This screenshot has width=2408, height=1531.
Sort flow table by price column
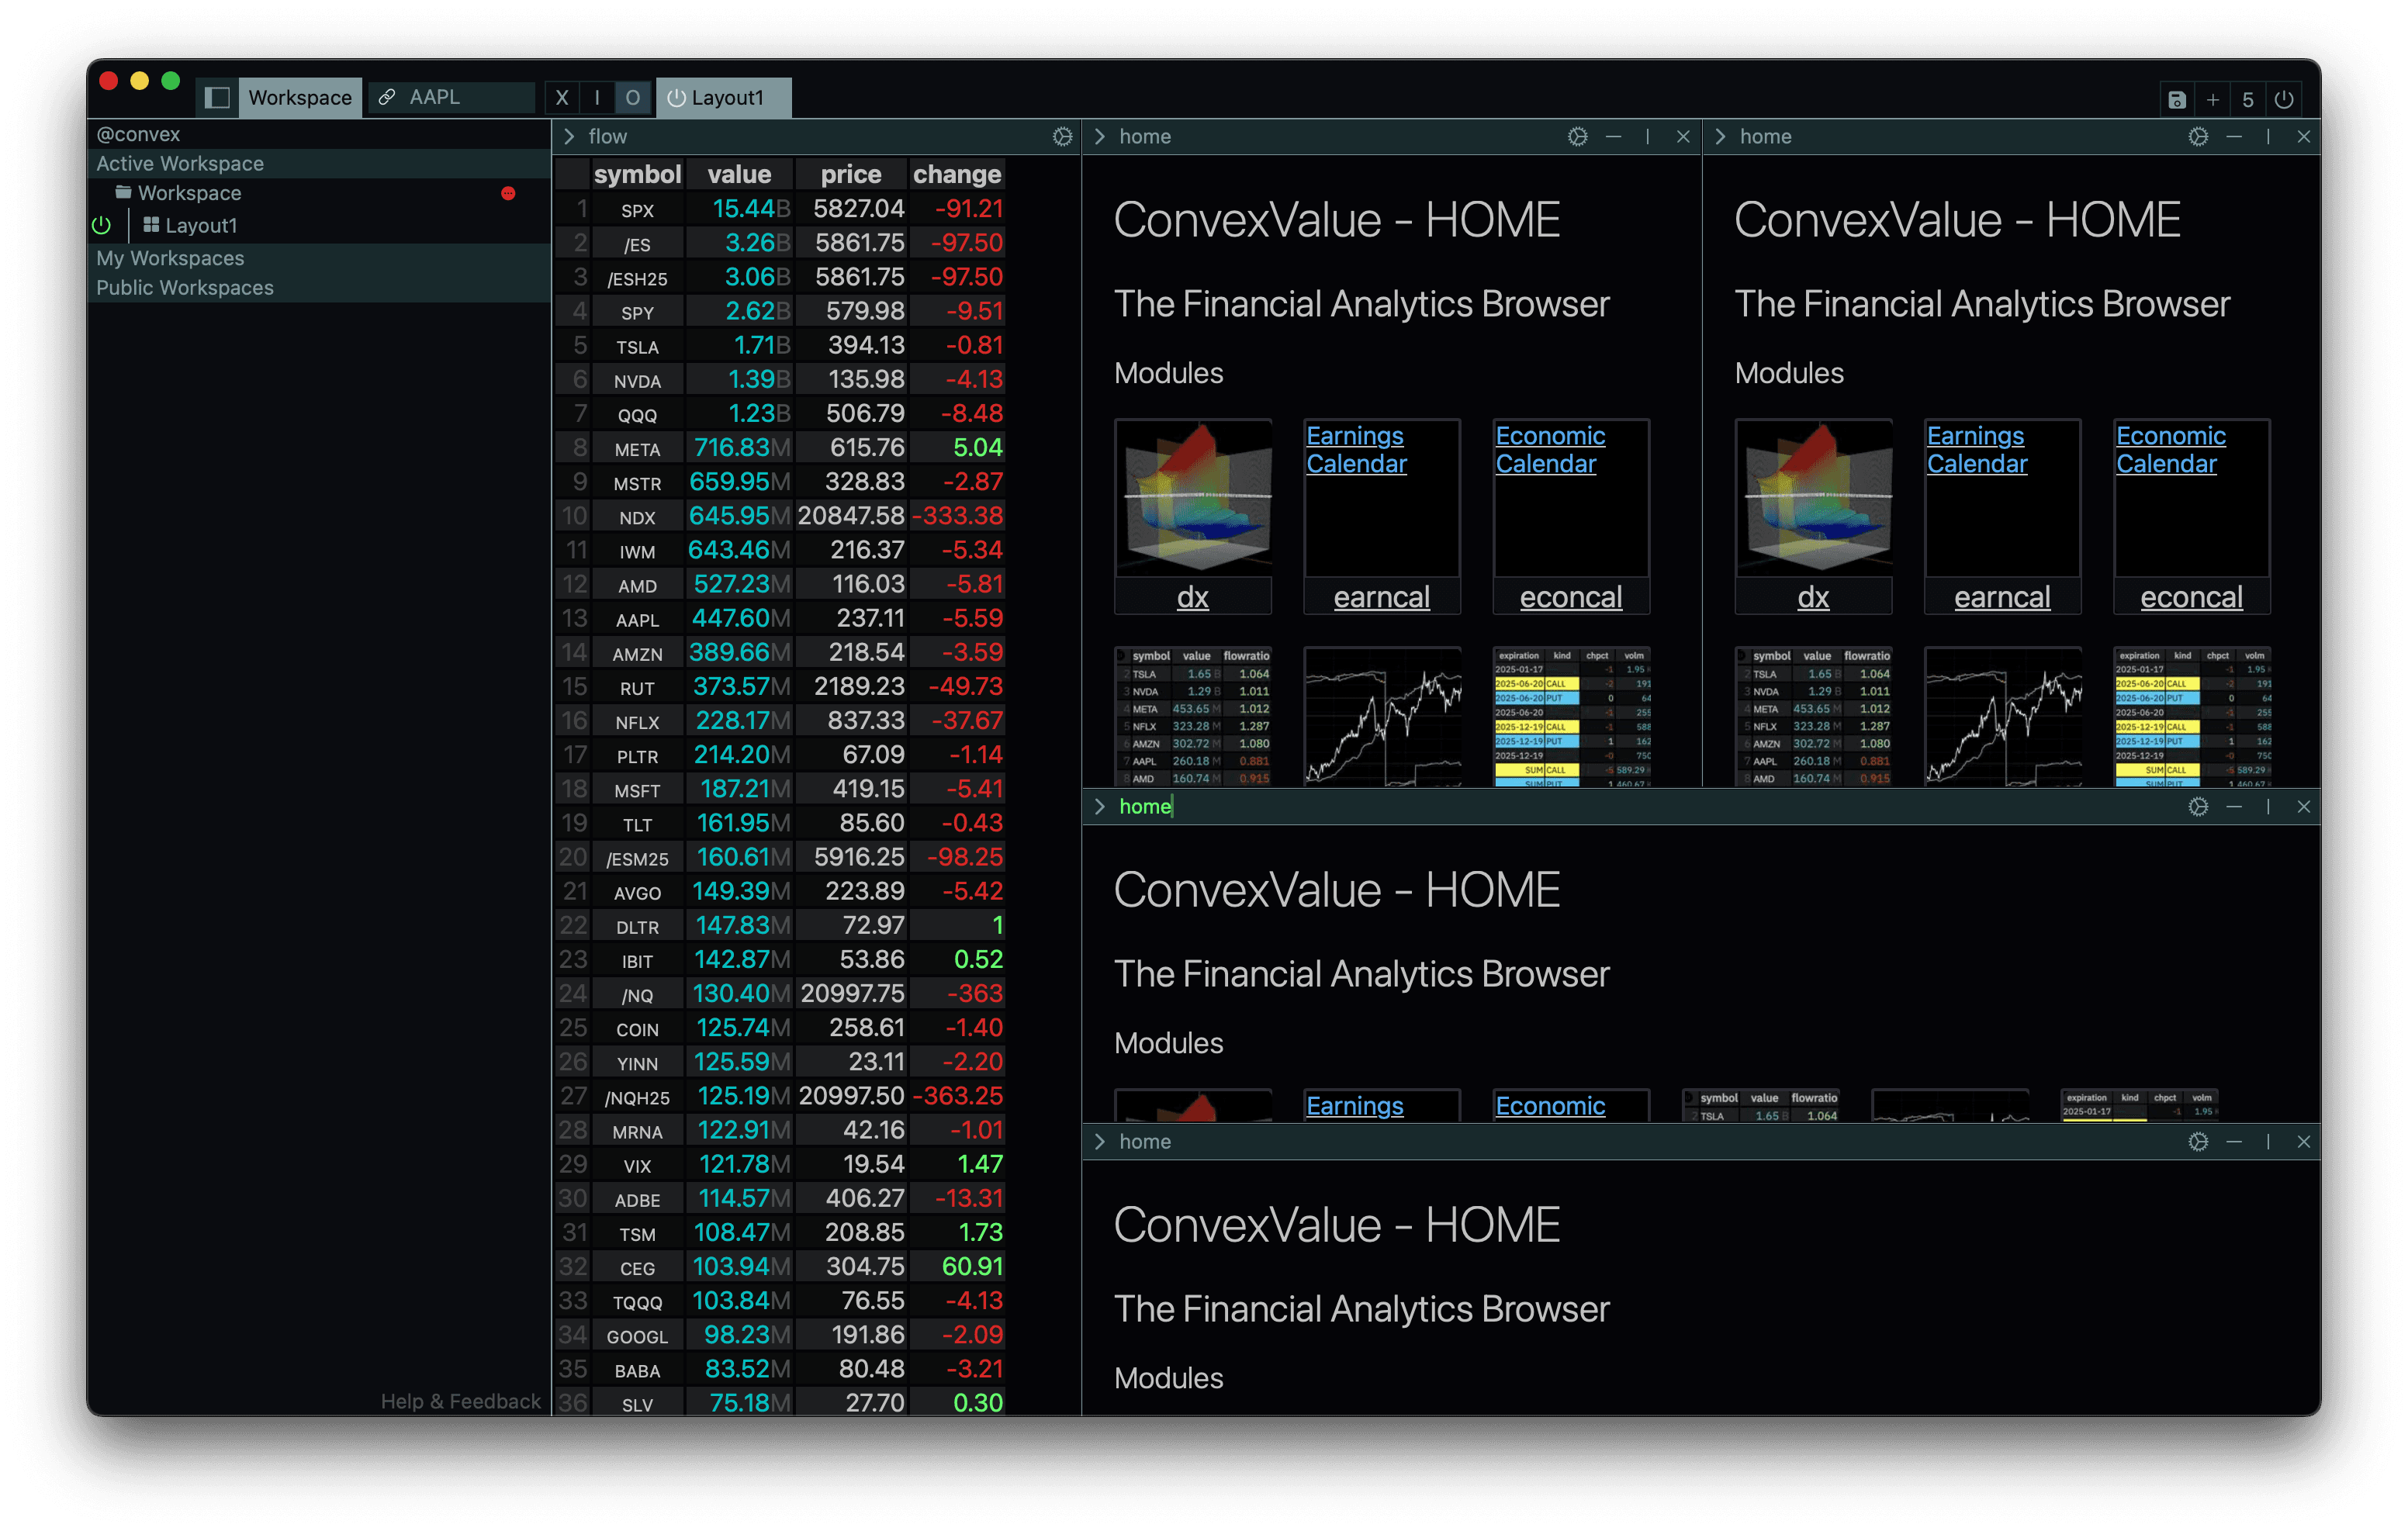click(x=851, y=174)
